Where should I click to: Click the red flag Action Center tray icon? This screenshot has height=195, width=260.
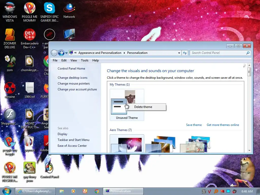[222, 191]
